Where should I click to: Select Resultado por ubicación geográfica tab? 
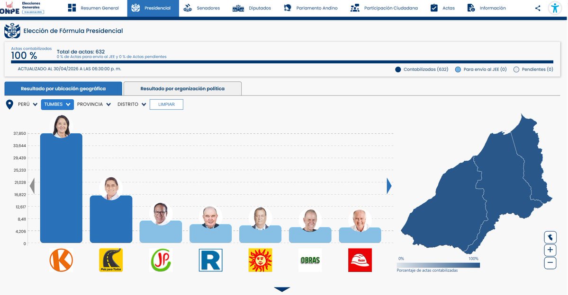[63, 88]
